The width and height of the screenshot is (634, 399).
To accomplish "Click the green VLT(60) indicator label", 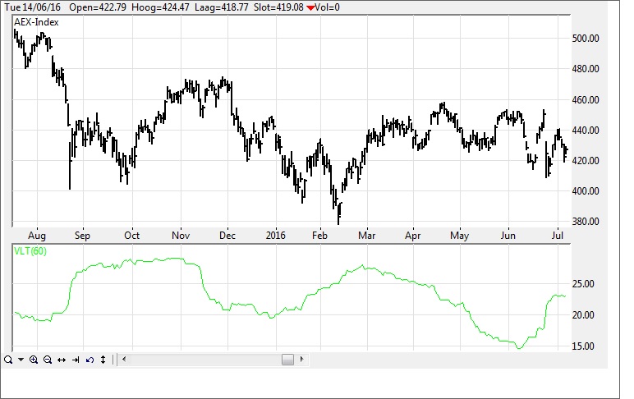I will 30,250.
